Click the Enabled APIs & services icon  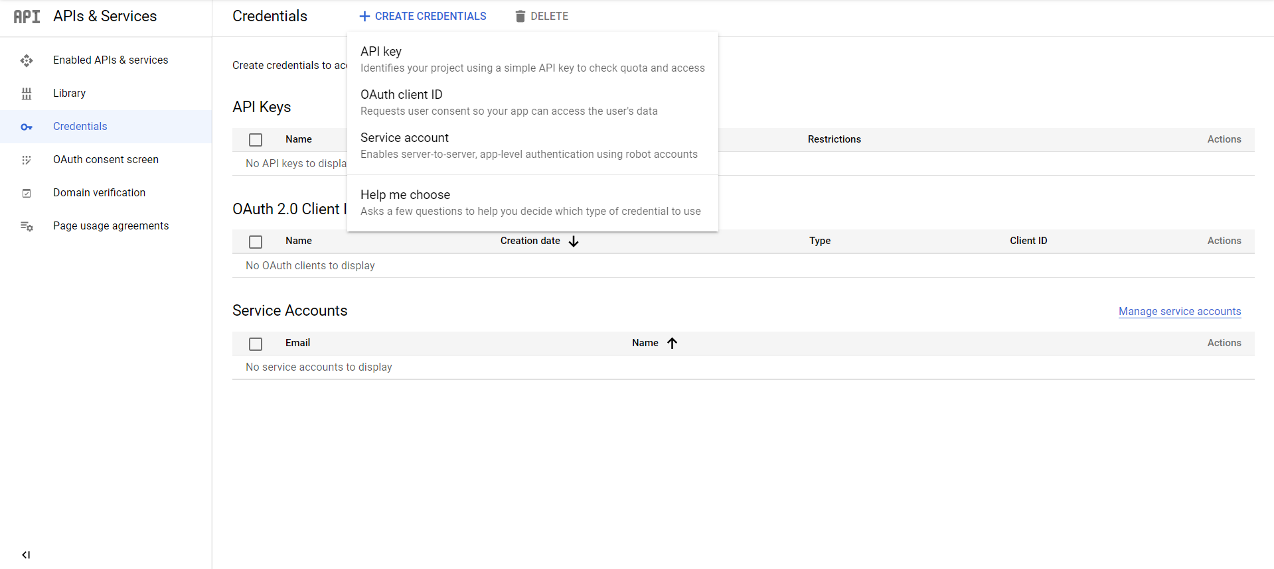point(27,60)
